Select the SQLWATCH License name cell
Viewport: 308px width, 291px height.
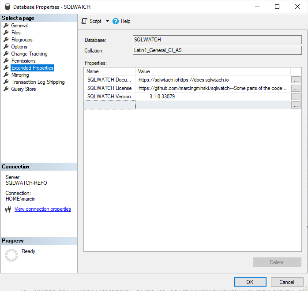(x=109, y=88)
